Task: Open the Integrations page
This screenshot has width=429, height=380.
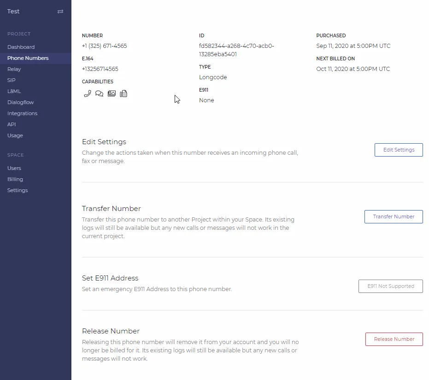Action: tap(22, 113)
